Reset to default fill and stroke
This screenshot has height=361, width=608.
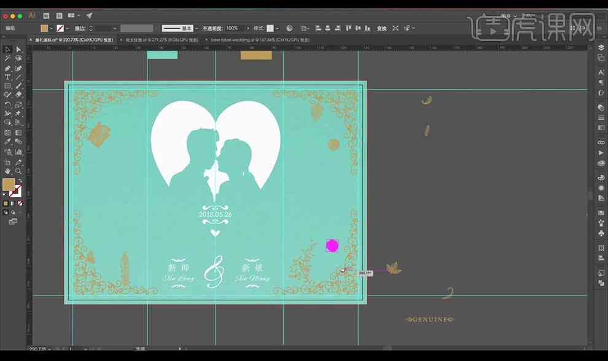tap(5, 195)
